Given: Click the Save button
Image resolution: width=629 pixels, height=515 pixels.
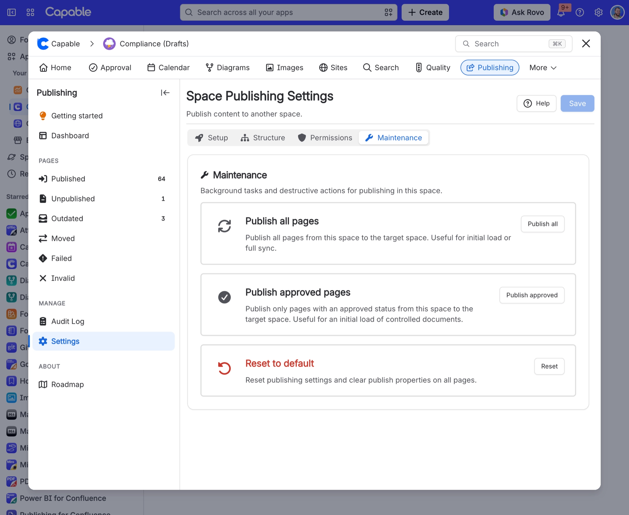Looking at the screenshot, I should coord(577,104).
